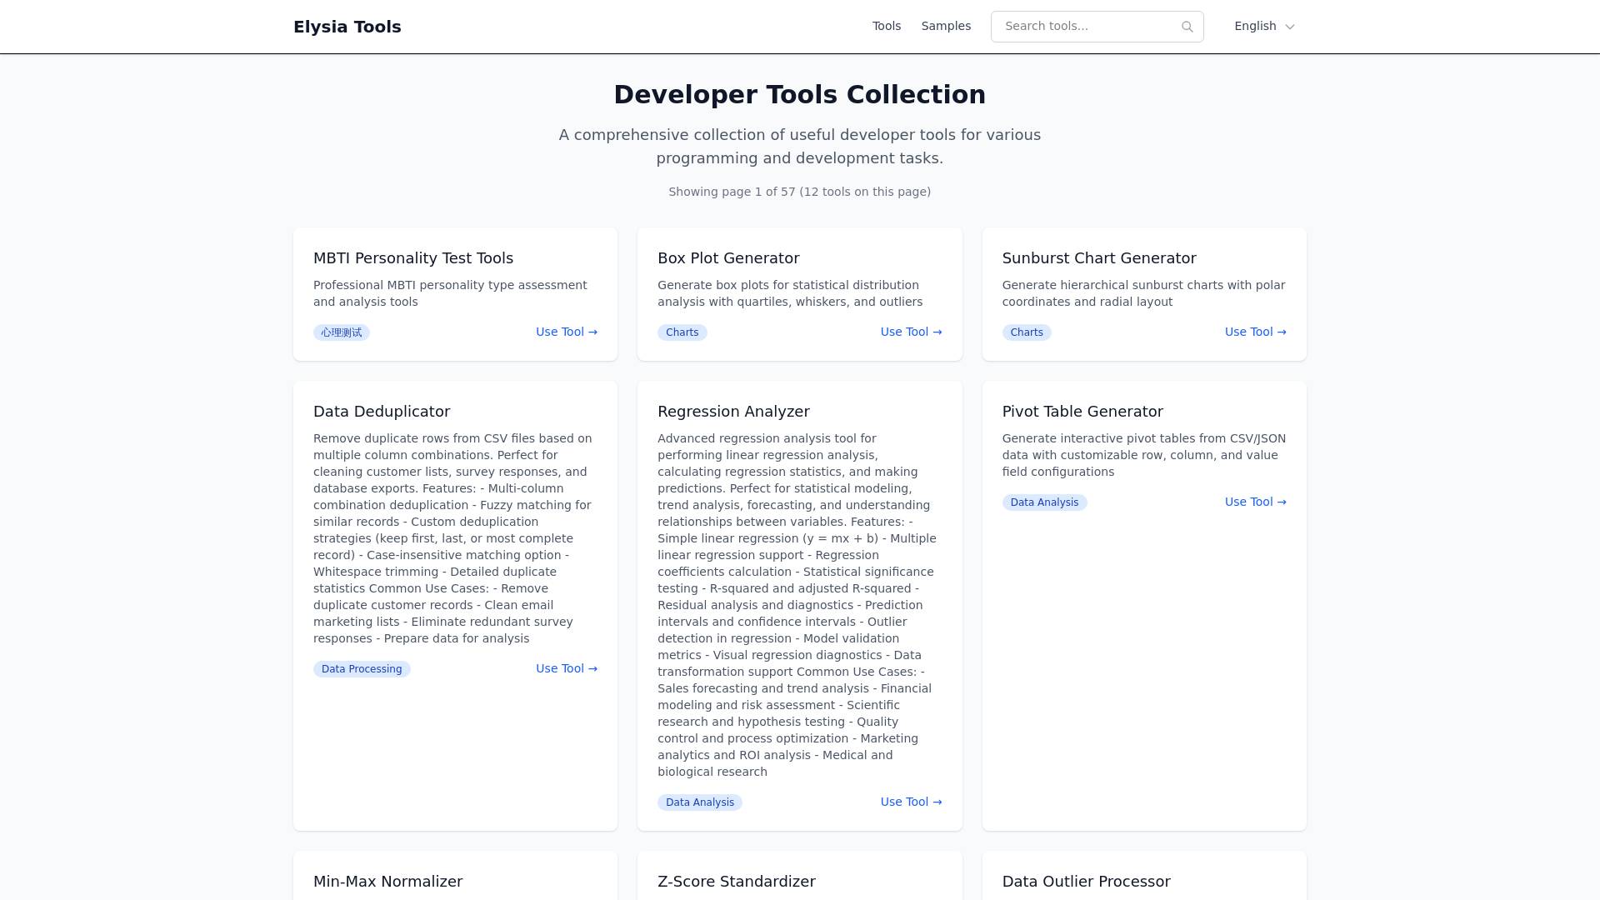
Task: Open the Min-Max Normalizer card title
Action: coord(387,882)
